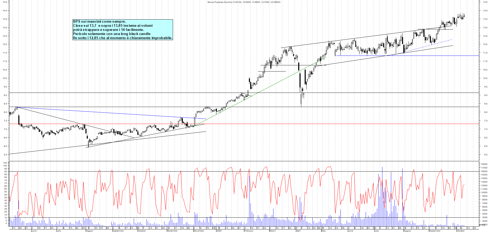Click the 'December' label on the time axis
488x232 pixels.
[199, 231]
